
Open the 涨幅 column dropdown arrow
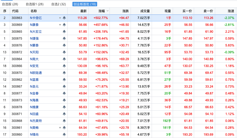[x=107, y=11]
